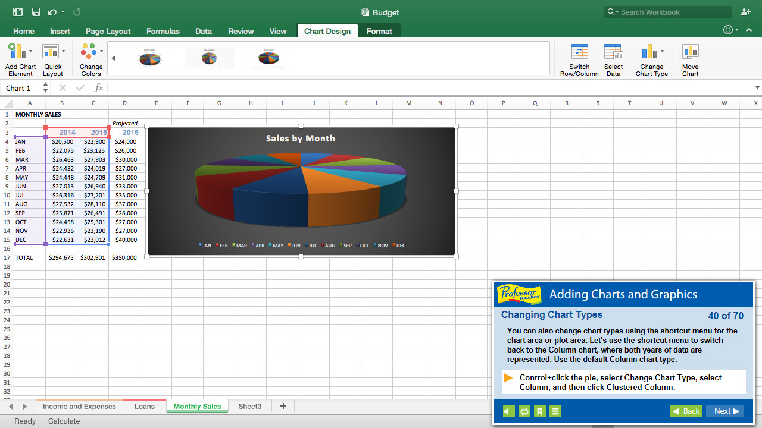Open the Change Chart Type dropdown
Screen dimensions: 762x428
[651, 52]
